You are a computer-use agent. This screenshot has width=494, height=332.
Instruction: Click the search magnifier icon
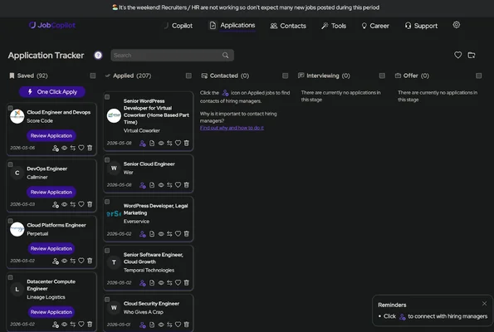(225, 56)
